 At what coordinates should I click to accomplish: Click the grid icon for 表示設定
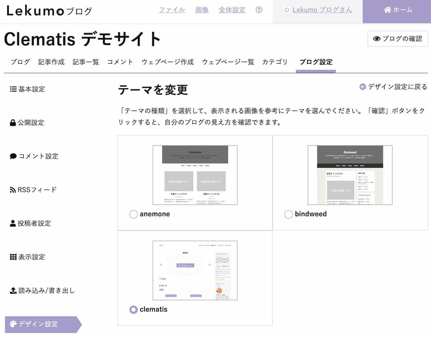click(x=13, y=257)
